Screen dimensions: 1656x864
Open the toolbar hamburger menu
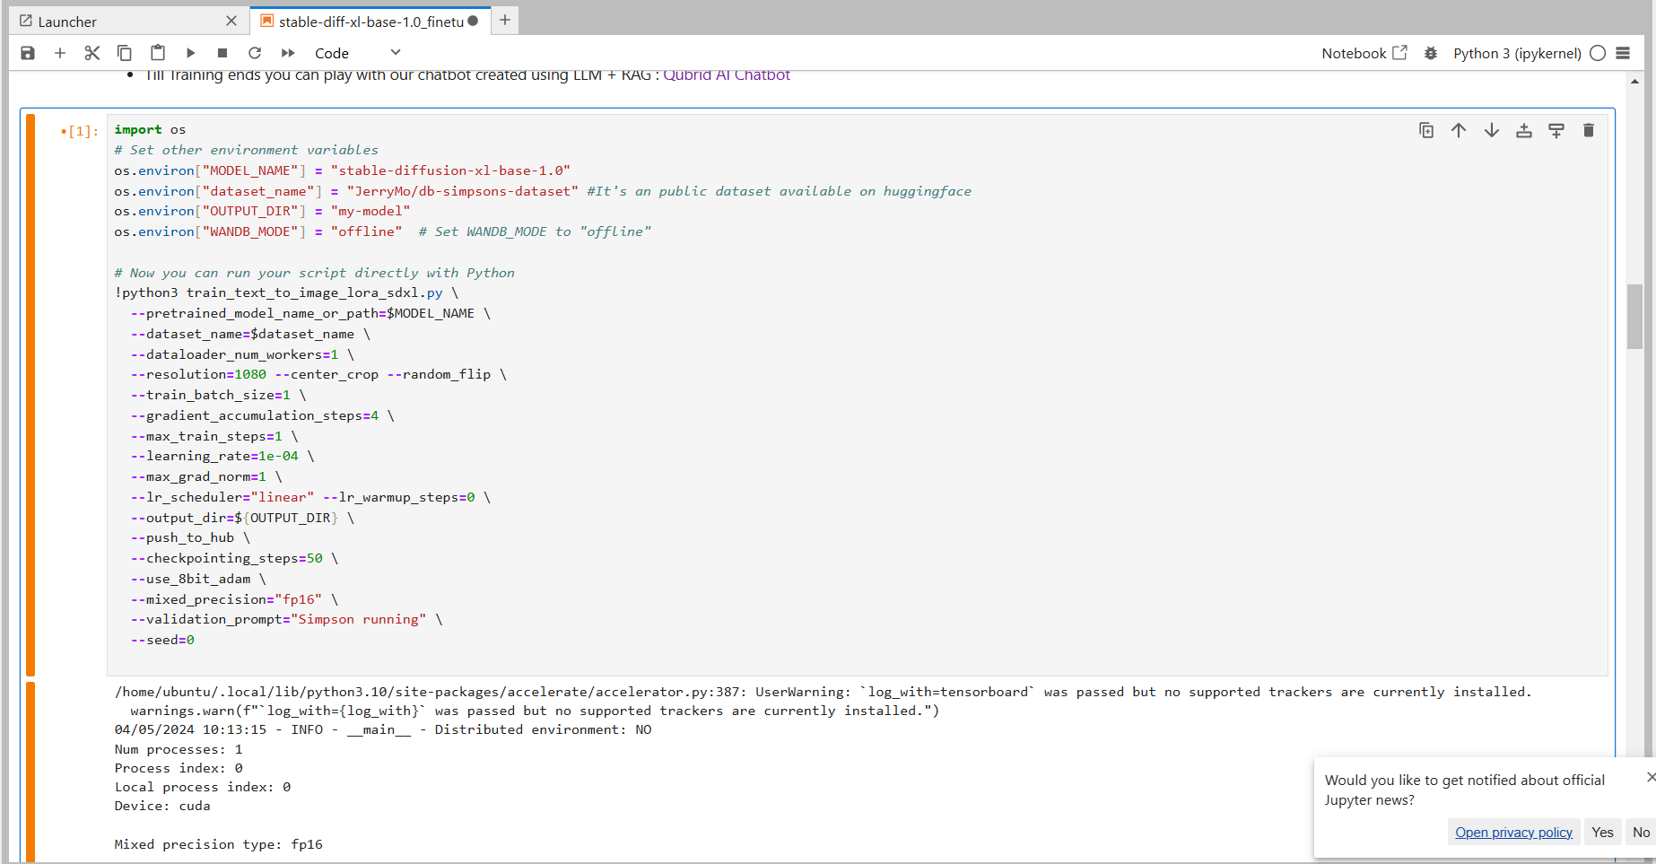[x=1623, y=53]
